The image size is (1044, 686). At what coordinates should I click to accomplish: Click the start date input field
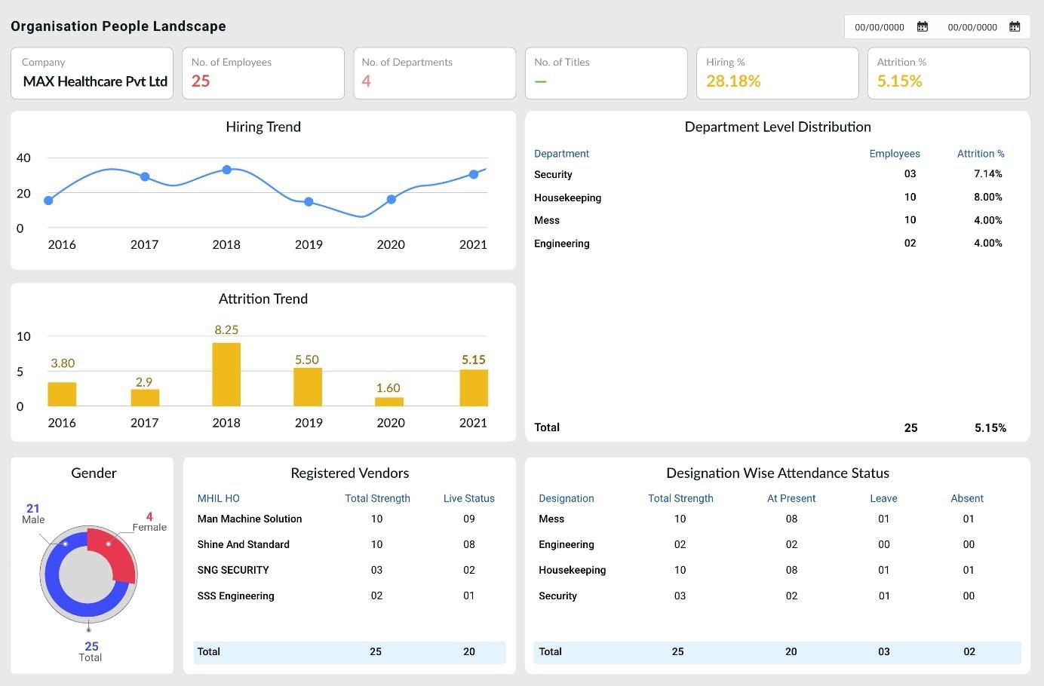point(879,27)
